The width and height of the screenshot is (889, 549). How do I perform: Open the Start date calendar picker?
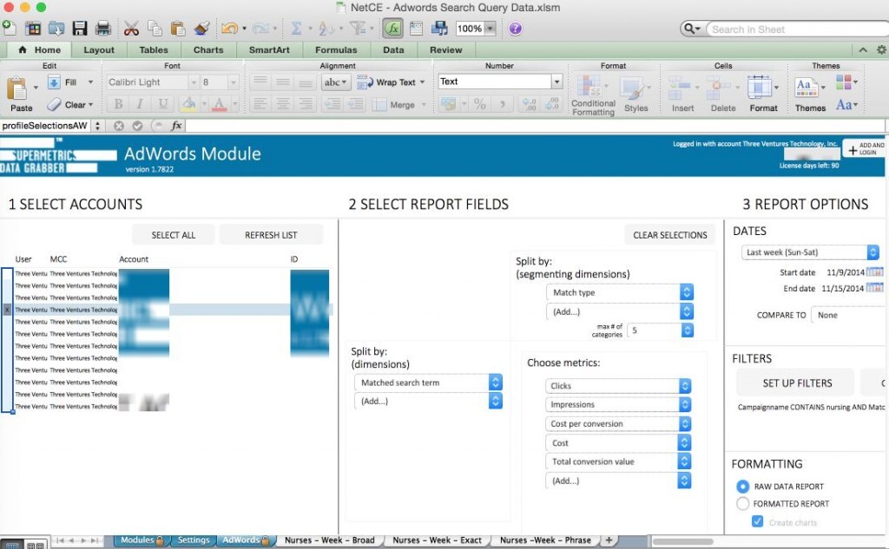[875, 272]
